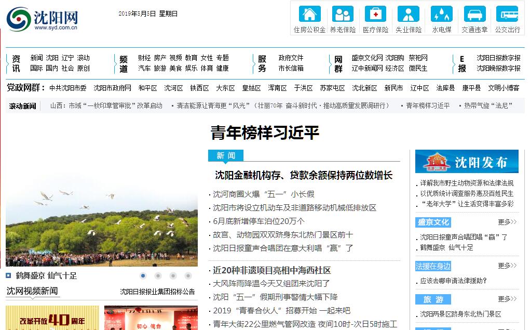530x330 pixels.
Task: Open 应该去哪申请法律援助?
Action: point(453,281)
